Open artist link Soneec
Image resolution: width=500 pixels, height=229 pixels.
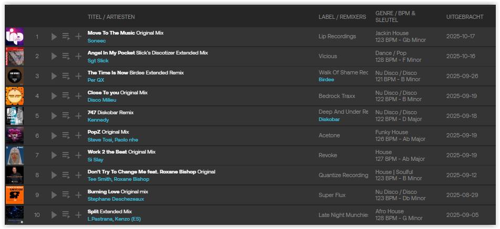click(x=98, y=40)
